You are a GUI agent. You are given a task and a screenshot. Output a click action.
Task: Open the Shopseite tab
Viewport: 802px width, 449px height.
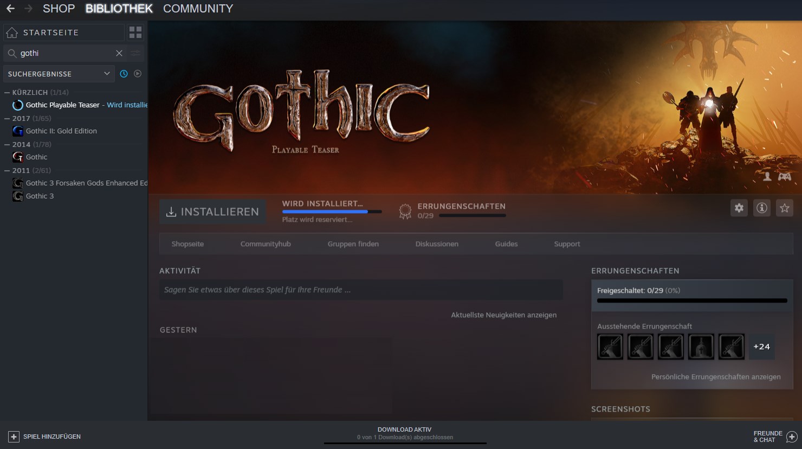coord(187,244)
